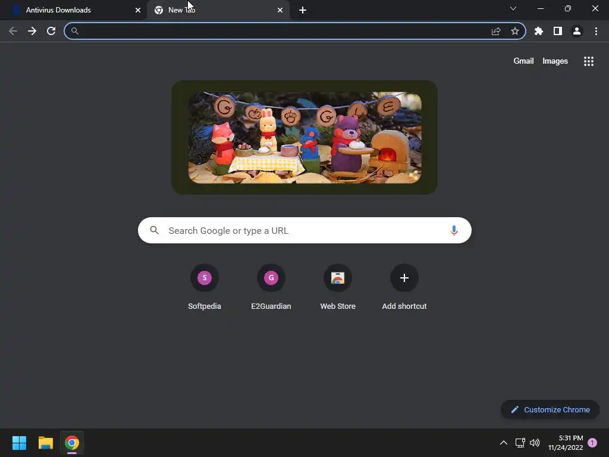Reload the current page
Screen dimensions: 609x457
pyautogui.click(x=51, y=31)
